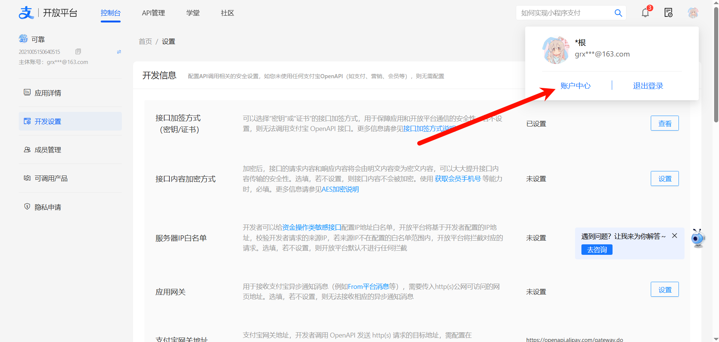
Task: Click the profile avatar to toggle menu
Action: [x=693, y=12]
